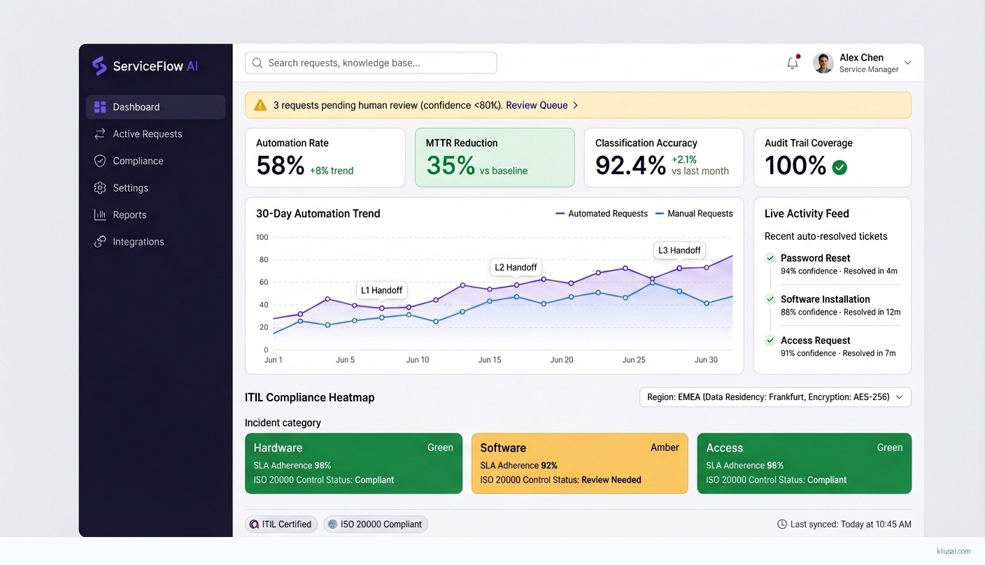Screen dimensions: 985x565
Task: Click Password Reset resolved check circle
Action: coord(770,258)
